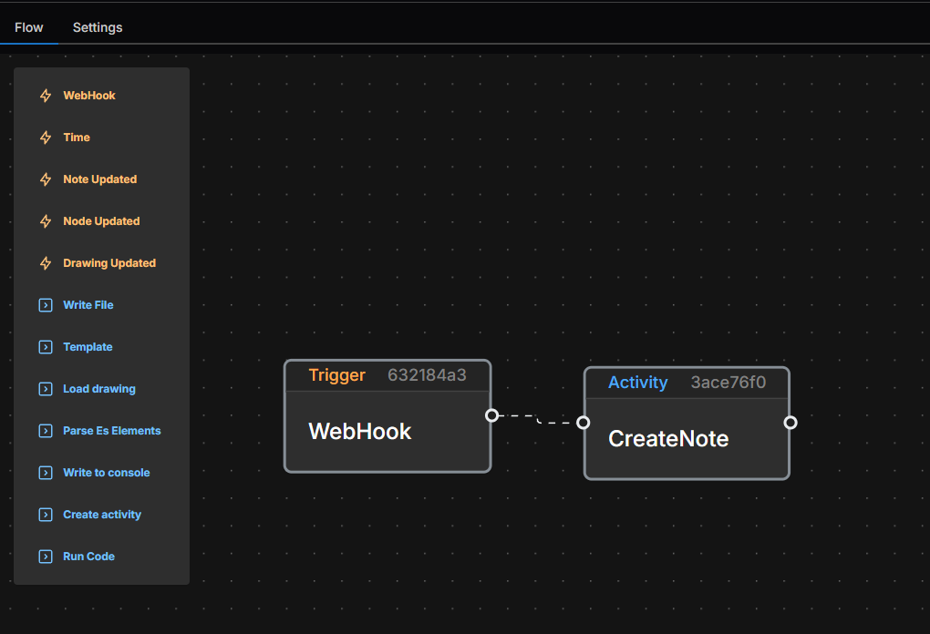
Task: Choose the Node Updated trigger label
Action: [x=101, y=221]
